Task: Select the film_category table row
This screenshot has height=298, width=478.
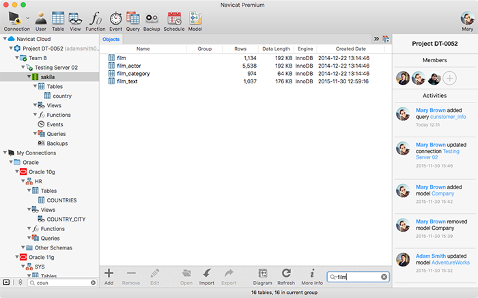Action: [x=245, y=74]
